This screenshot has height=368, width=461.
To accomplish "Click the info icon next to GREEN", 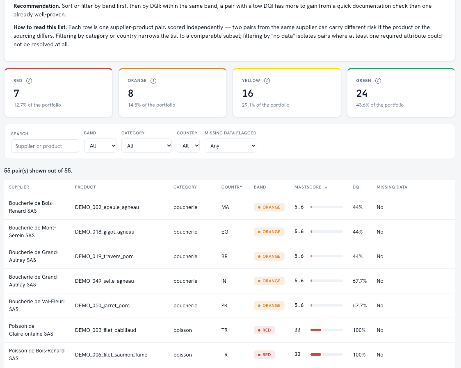I will click(x=378, y=81).
